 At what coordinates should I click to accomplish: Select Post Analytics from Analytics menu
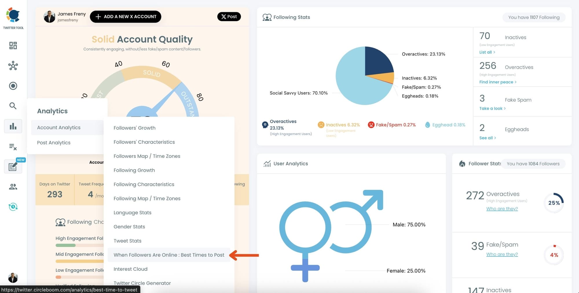click(54, 142)
